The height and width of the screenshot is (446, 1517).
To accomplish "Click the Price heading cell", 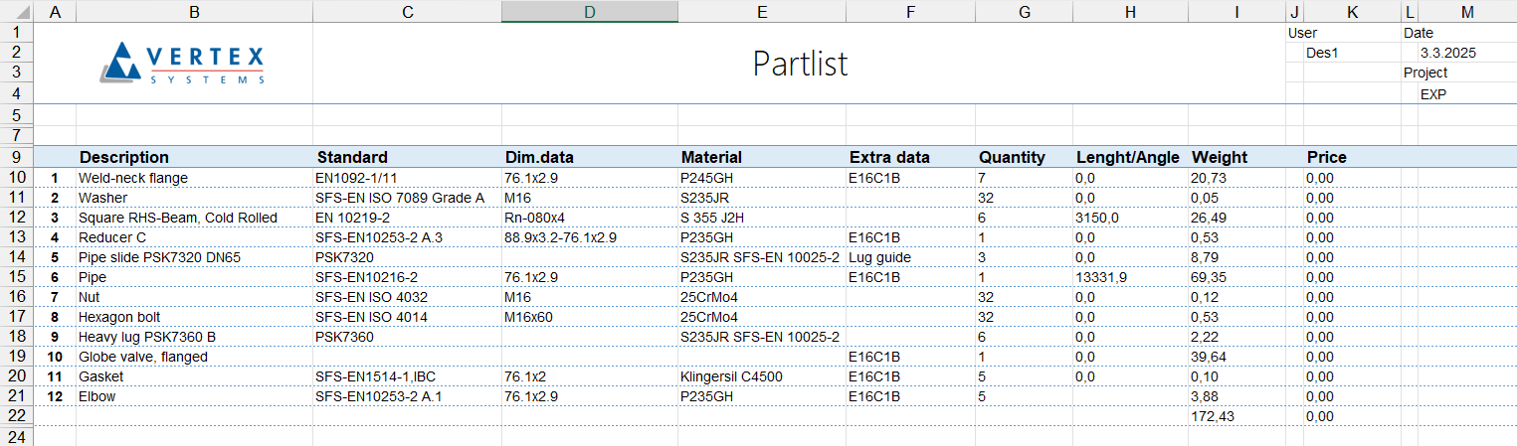I will [x=1327, y=157].
